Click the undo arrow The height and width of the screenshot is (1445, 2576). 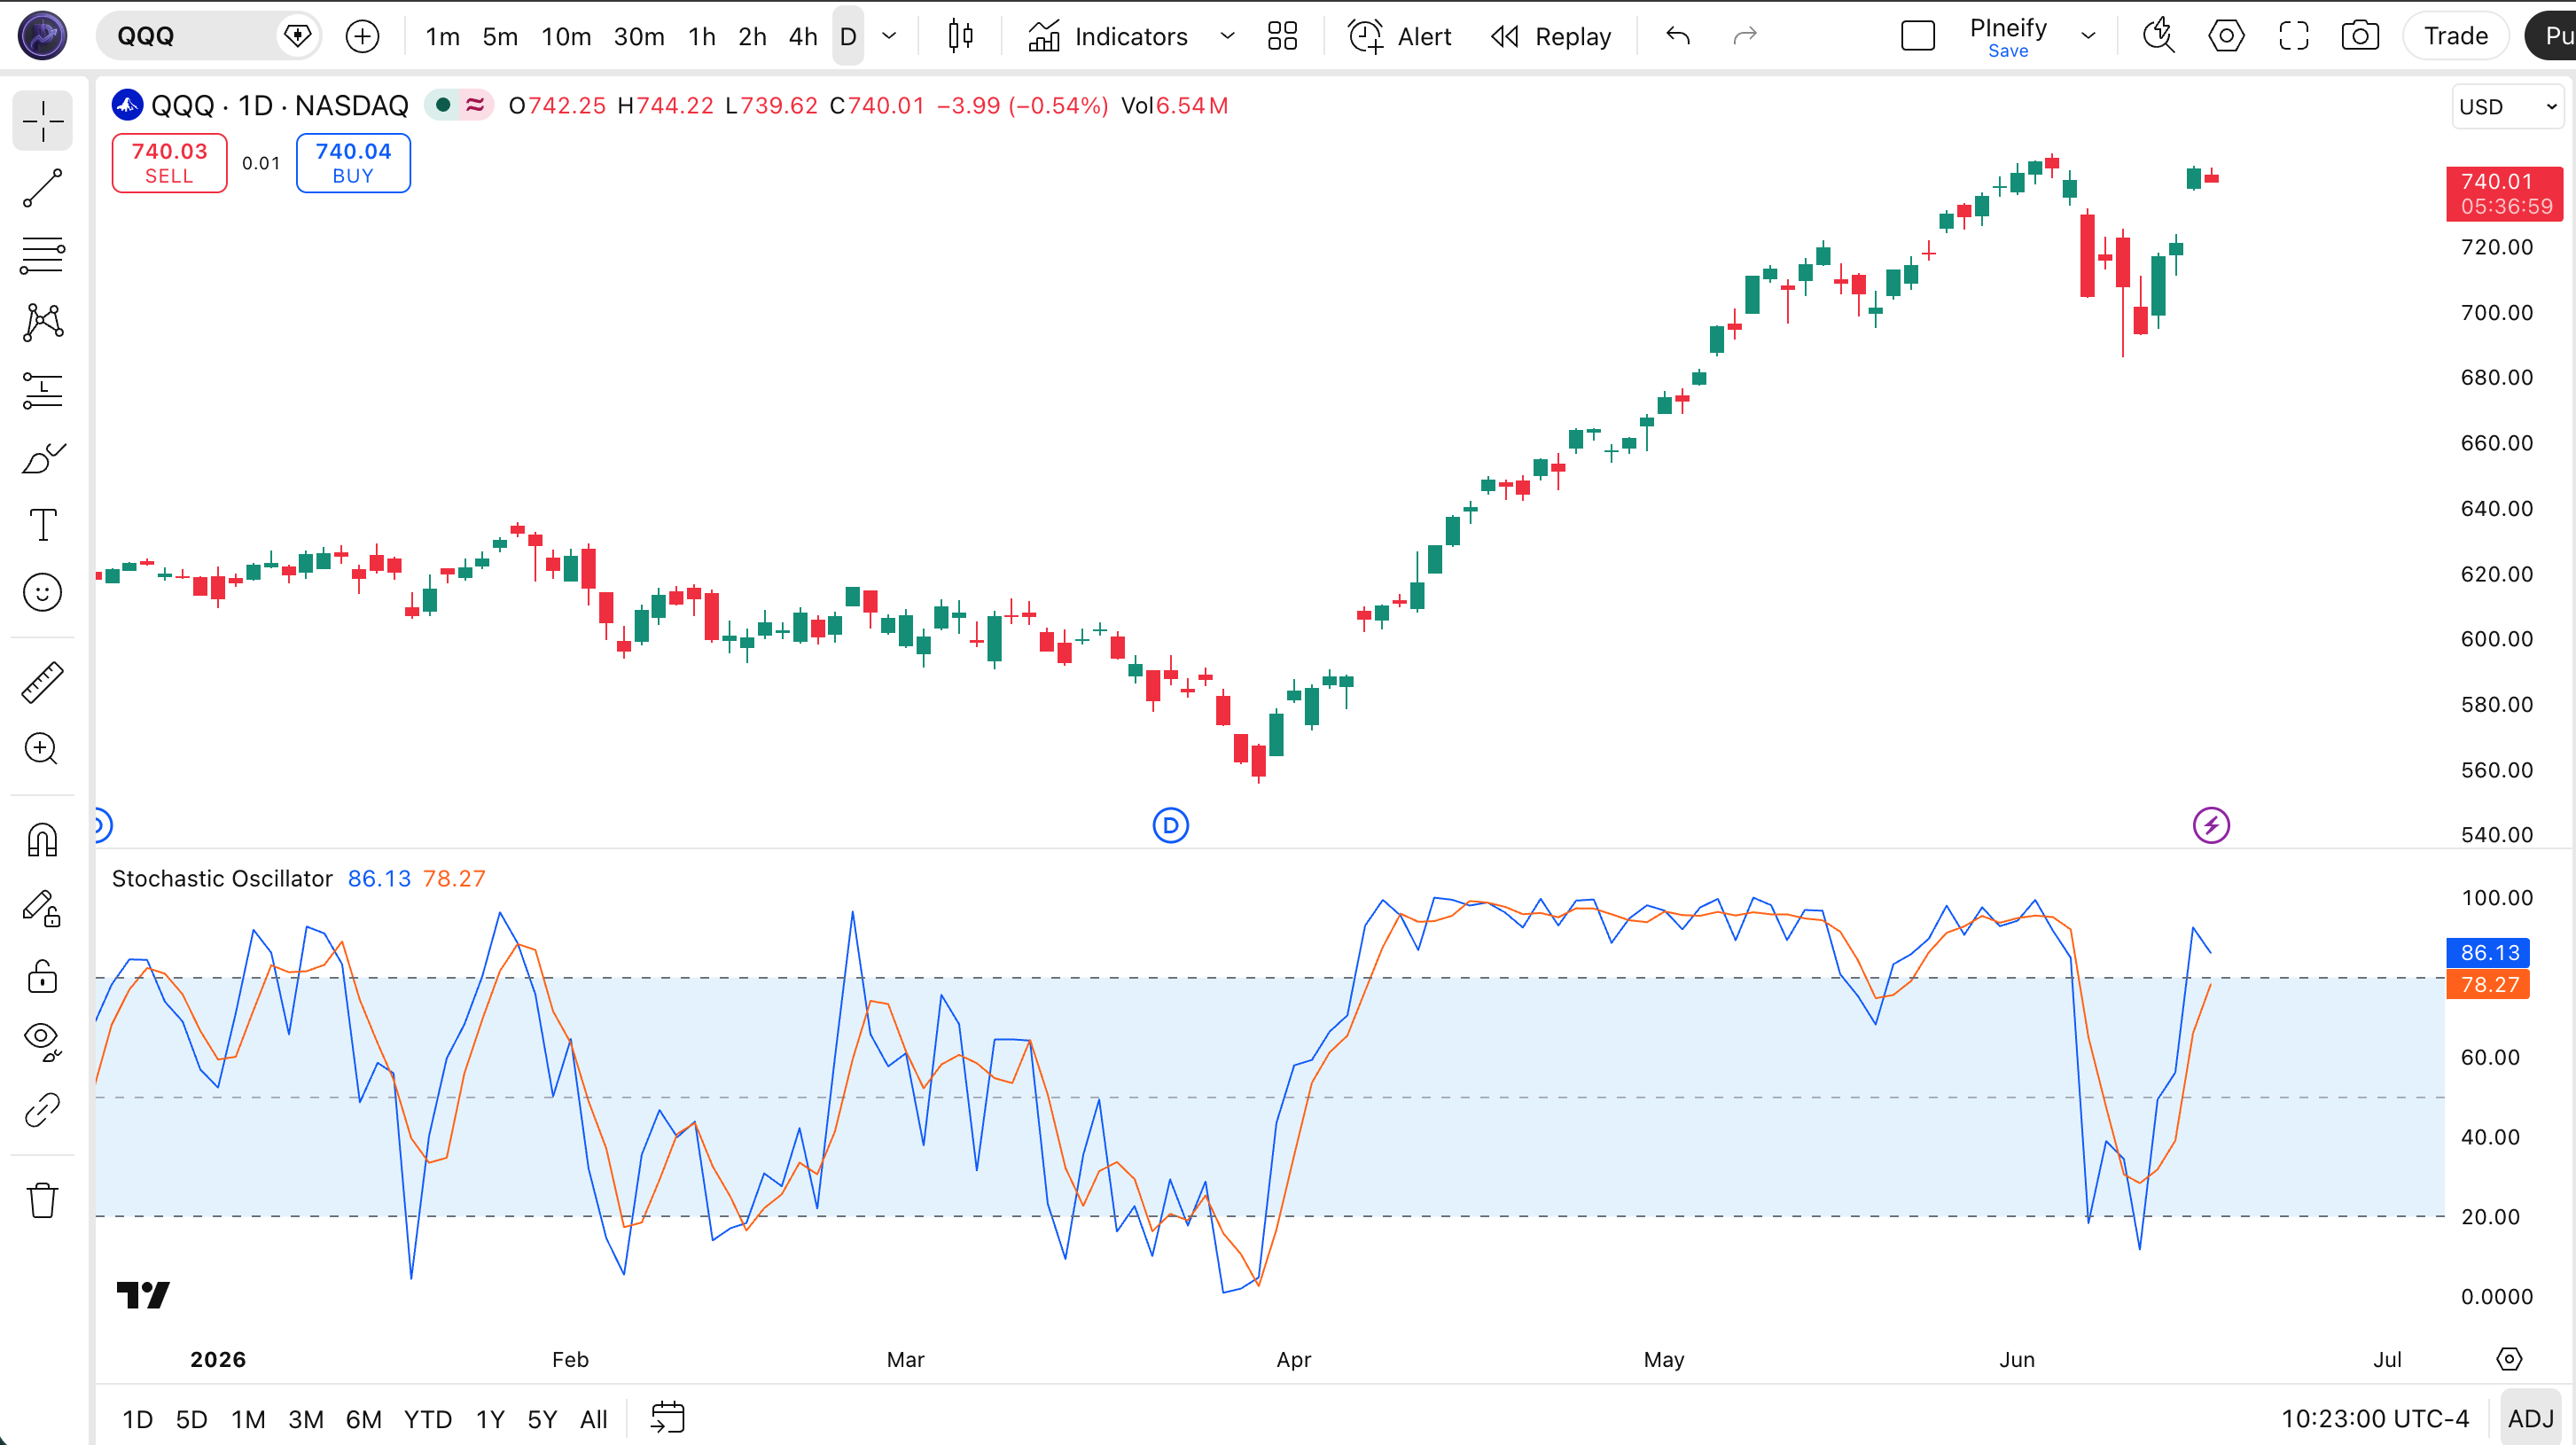[1678, 36]
